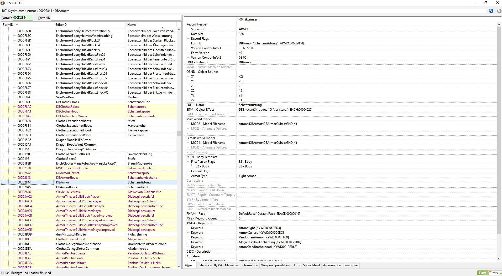Sort records by the FormID column header

click(28, 25)
